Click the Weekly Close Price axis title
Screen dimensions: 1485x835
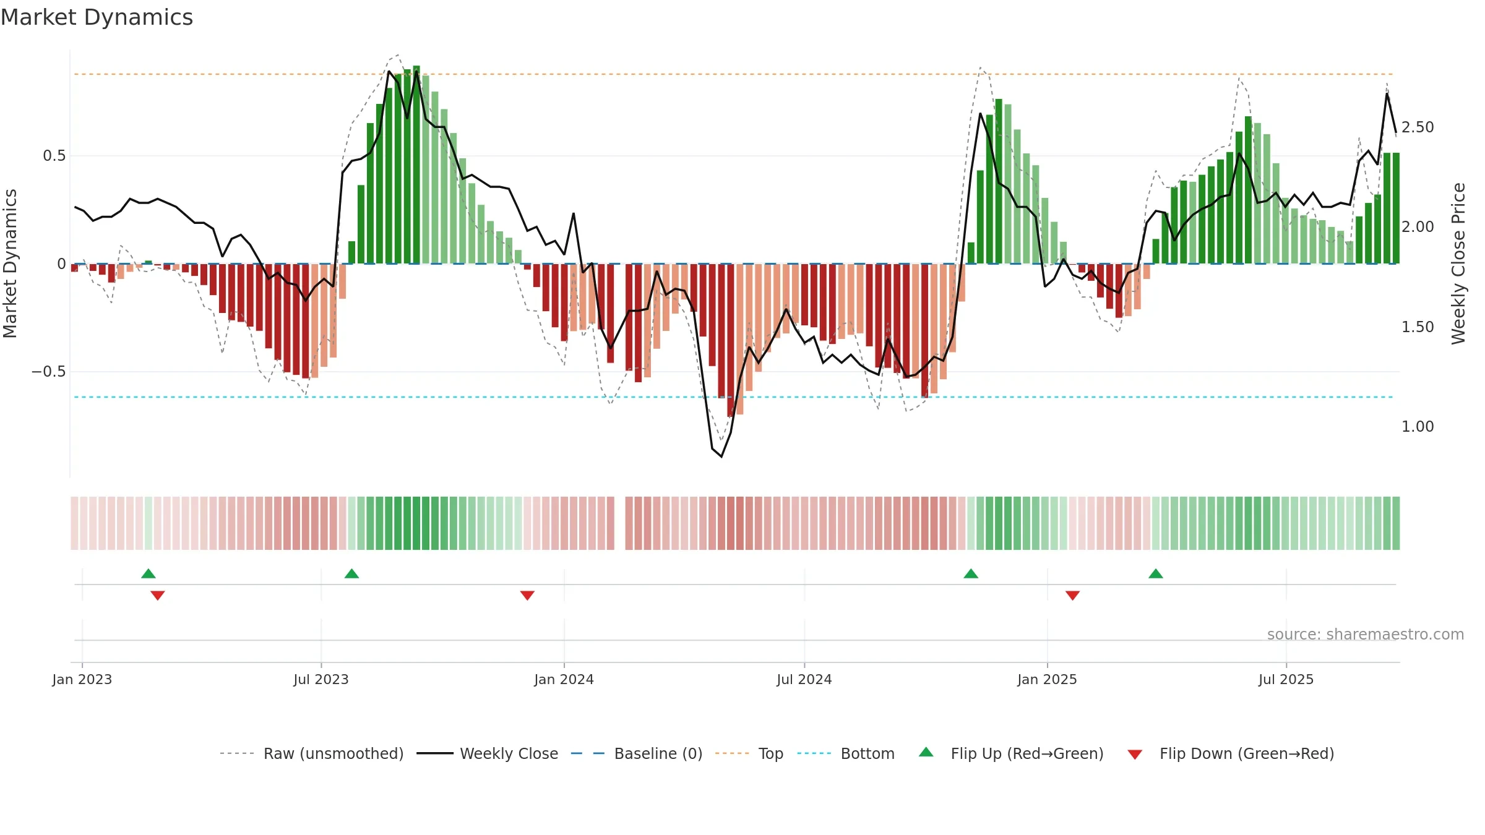point(1458,263)
